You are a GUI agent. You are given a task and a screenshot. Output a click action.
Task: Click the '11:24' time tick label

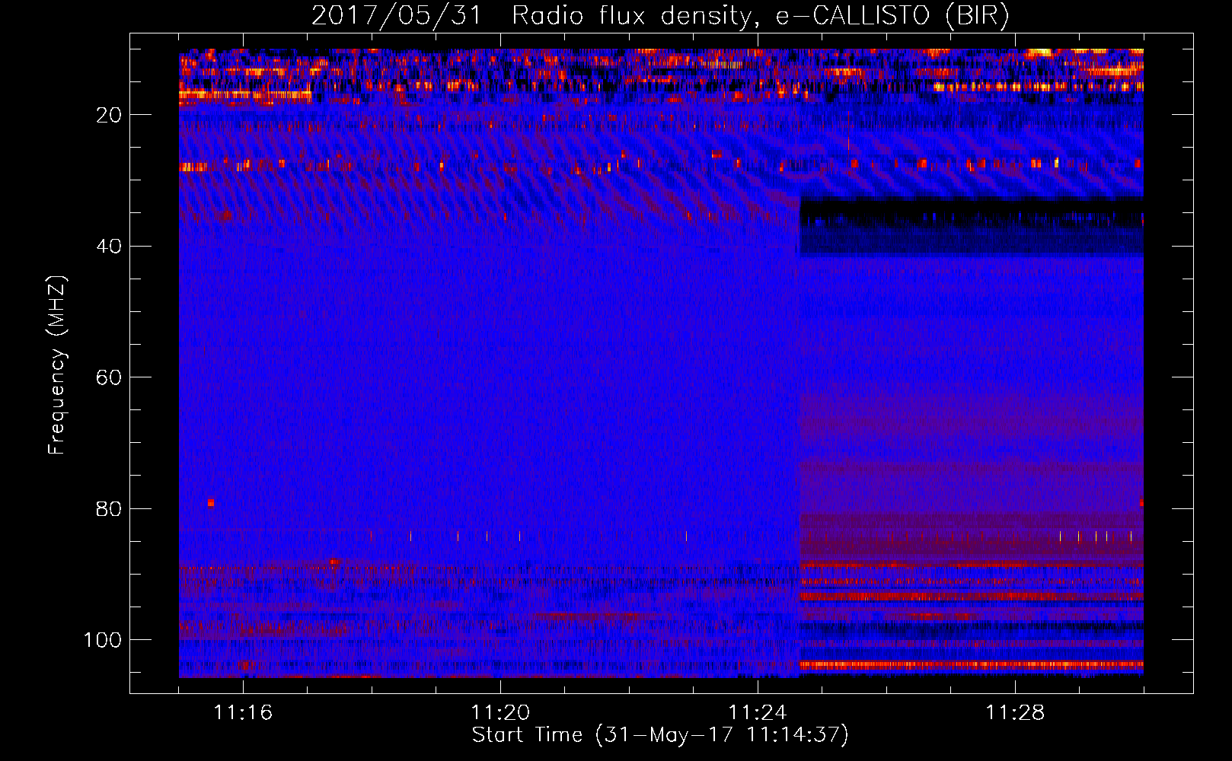758,713
